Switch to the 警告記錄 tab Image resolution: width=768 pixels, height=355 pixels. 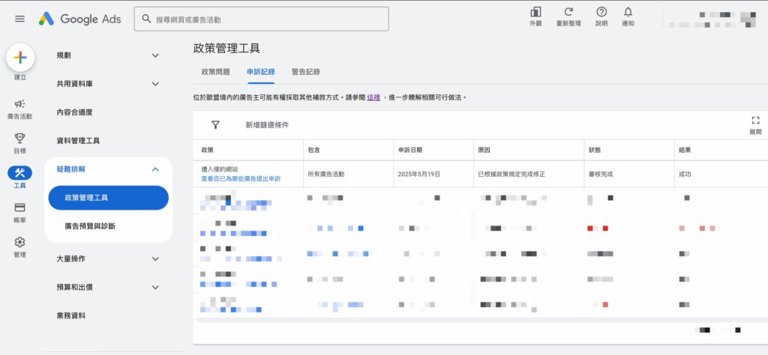(306, 72)
